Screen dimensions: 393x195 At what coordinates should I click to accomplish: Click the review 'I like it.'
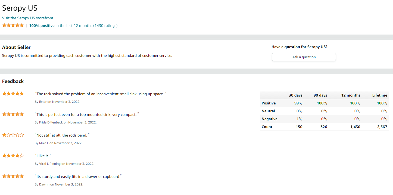pyautogui.click(x=43, y=156)
